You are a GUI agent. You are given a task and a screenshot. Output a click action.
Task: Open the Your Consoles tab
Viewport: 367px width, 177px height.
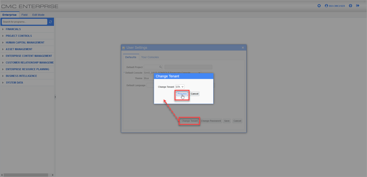(150, 57)
